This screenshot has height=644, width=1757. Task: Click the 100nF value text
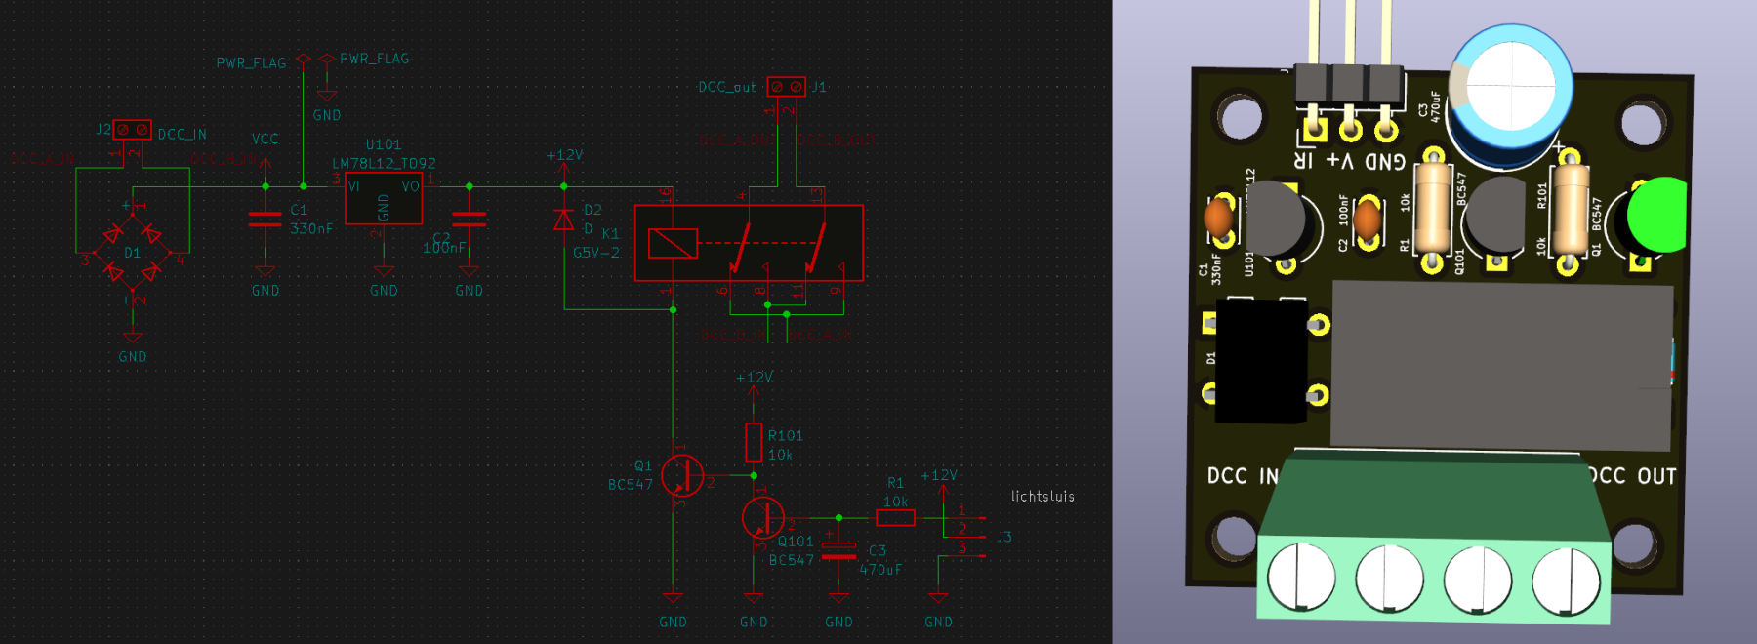click(444, 248)
